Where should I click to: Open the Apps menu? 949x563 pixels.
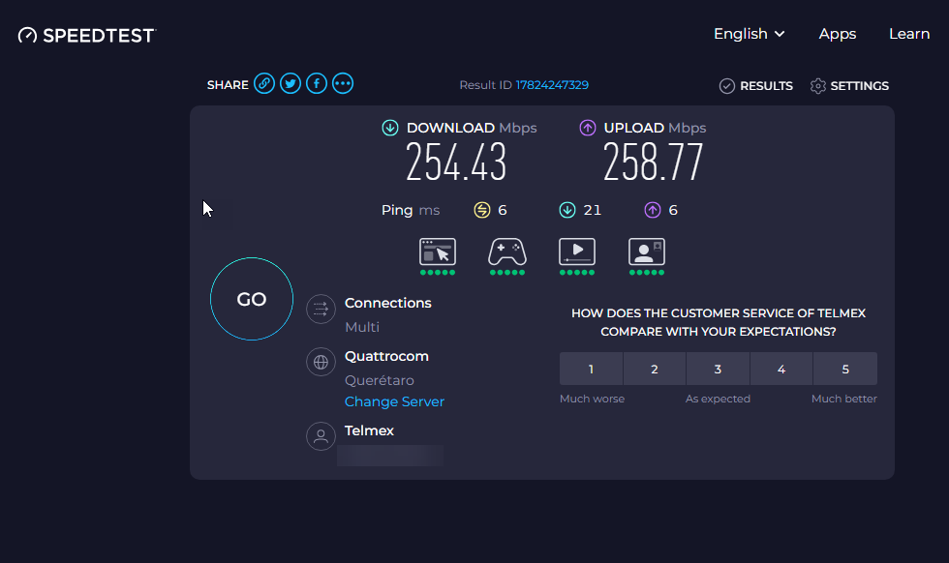click(838, 34)
